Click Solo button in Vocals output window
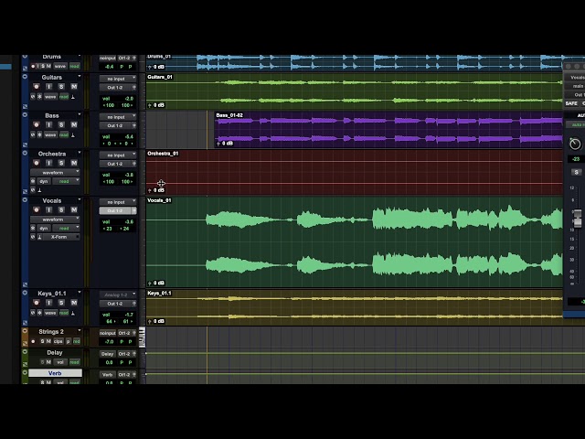 [x=575, y=172]
